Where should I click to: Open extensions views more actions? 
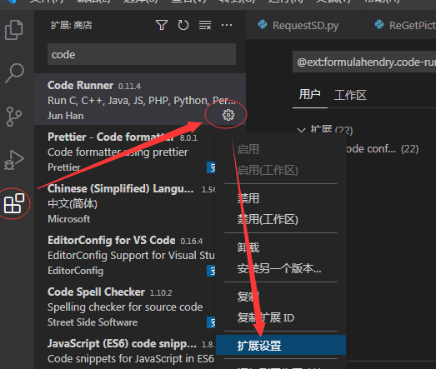pyautogui.click(x=227, y=25)
